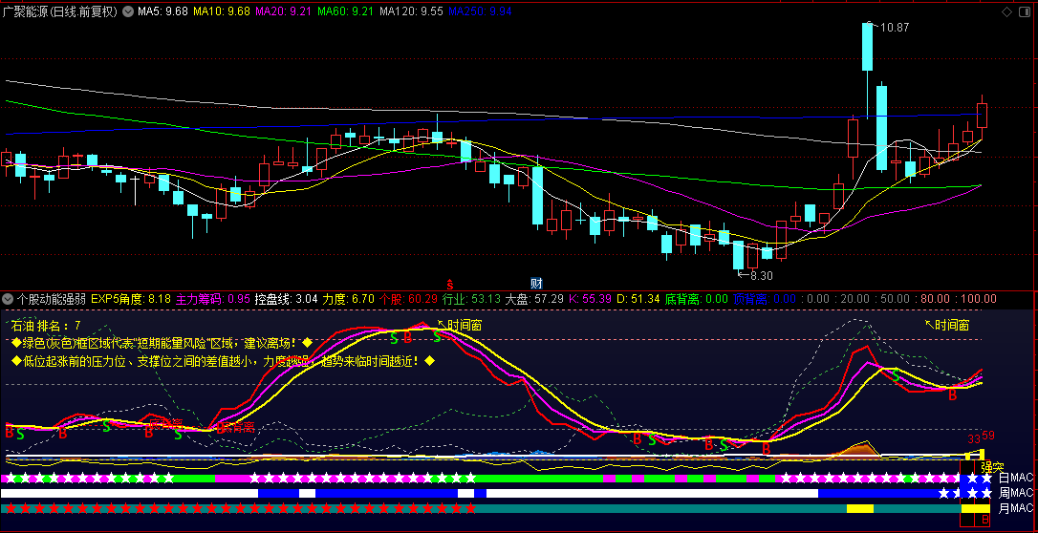This screenshot has width=1038, height=533.
Task: Expand the 个股动能强弱 indicator menu arrow
Action: coord(8,299)
